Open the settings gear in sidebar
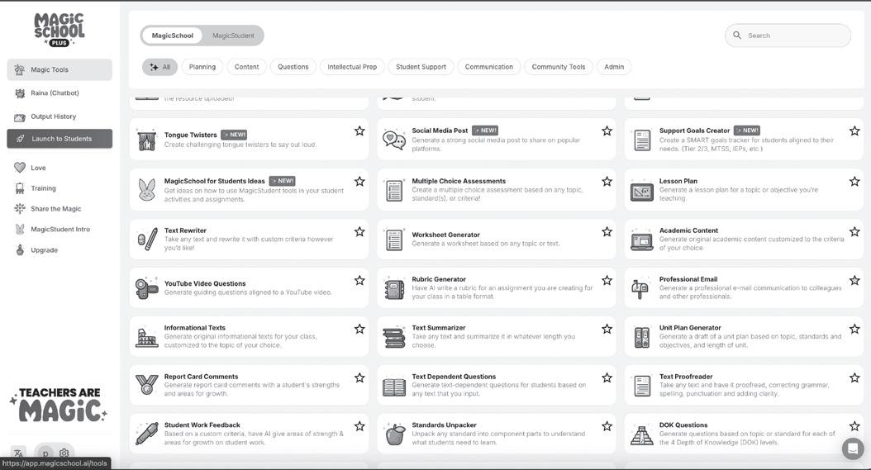 (x=64, y=453)
